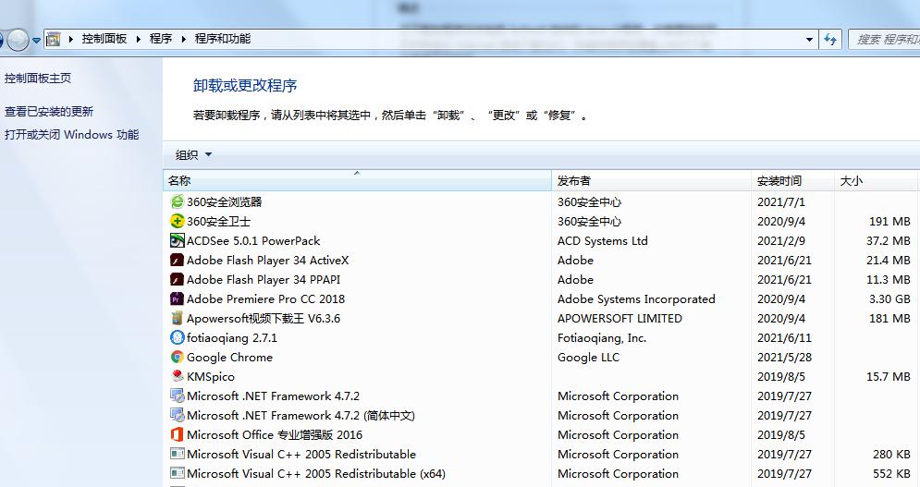Expand the arrow before 控制面板 breadcrumb
The height and width of the screenshot is (487, 920).
(70, 39)
